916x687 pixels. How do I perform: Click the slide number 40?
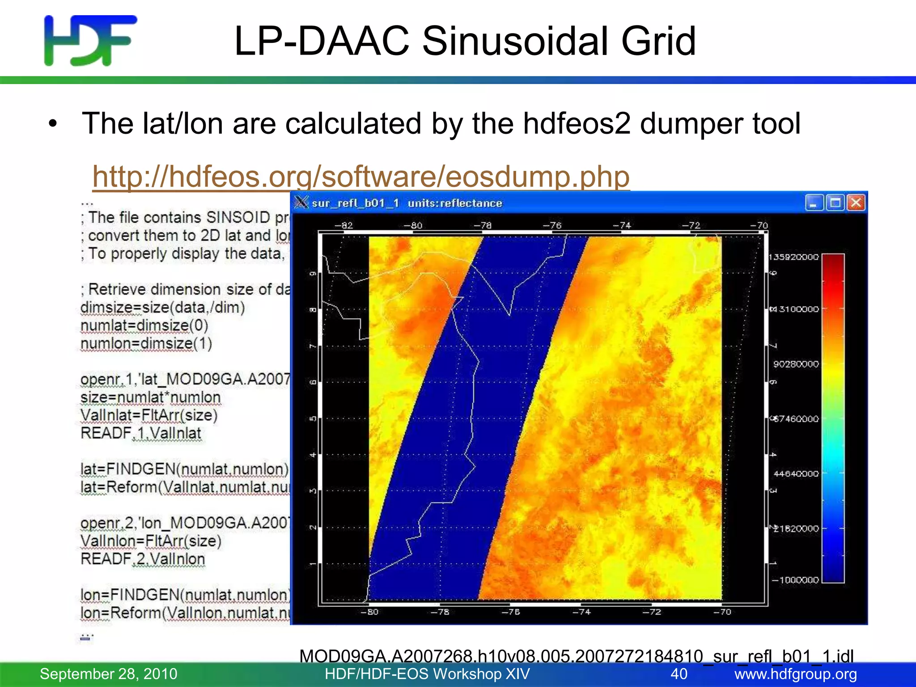(x=679, y=674)
